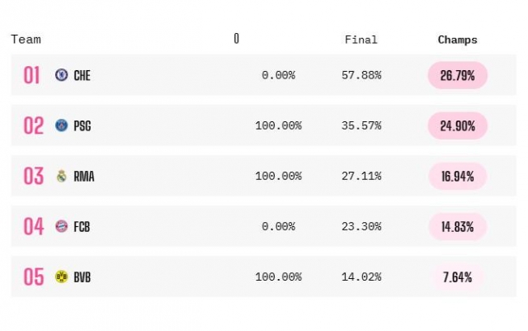Click the 26.79% champs pill

point(458,75)
